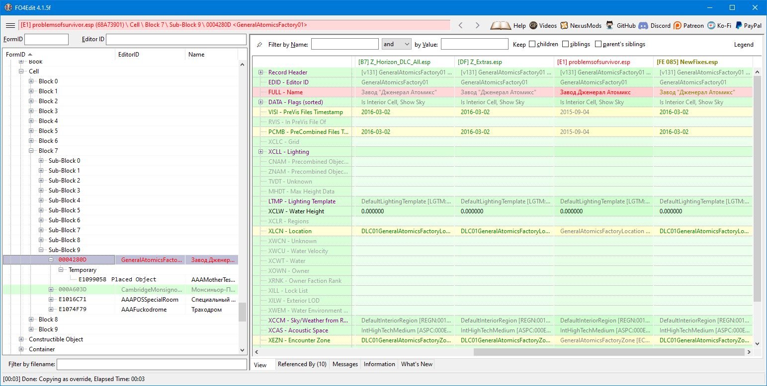Check the parent's siblings checkbox
This screenshot has width=767, height=386.
[x=598, y=44]
